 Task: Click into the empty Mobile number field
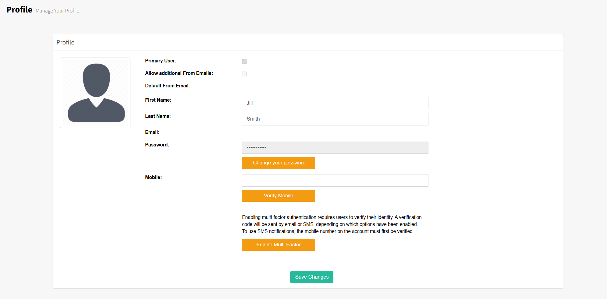(335, 180)
